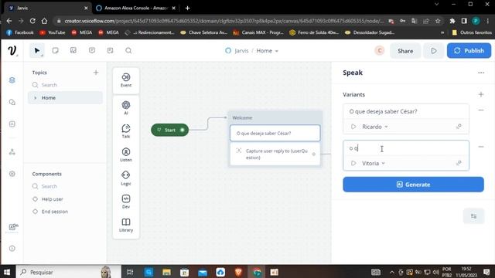
Task: Select the Start block
Action: [x=170, y=130]
